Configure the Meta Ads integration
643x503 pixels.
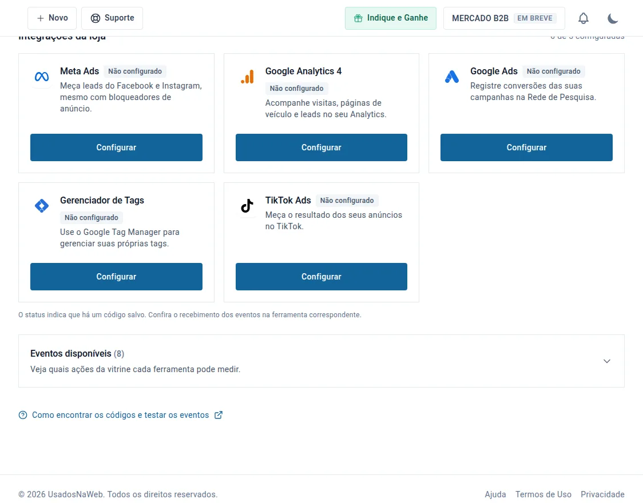click(x=116, y=147)
